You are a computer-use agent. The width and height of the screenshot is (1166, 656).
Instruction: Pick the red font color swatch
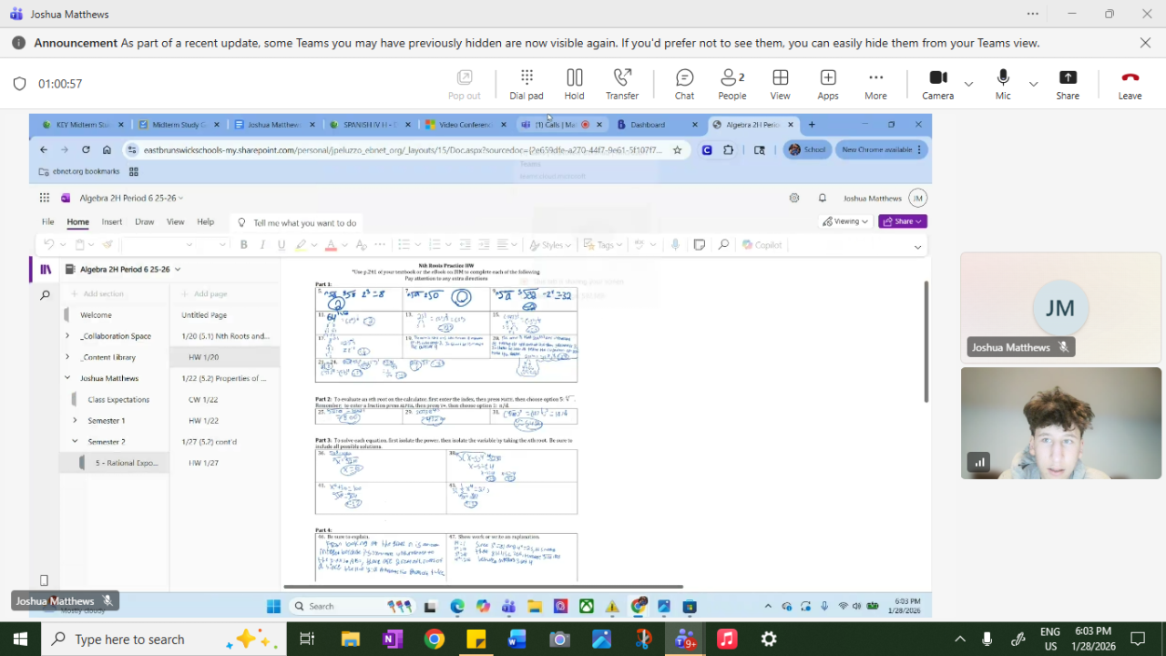pos(331,244)
